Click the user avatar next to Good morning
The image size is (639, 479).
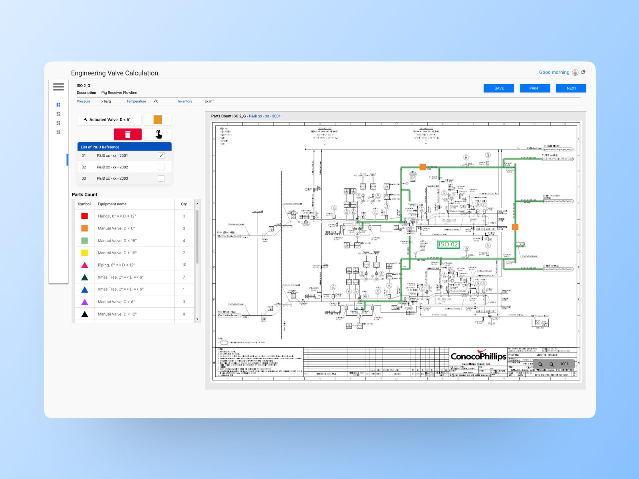(574, 72)
